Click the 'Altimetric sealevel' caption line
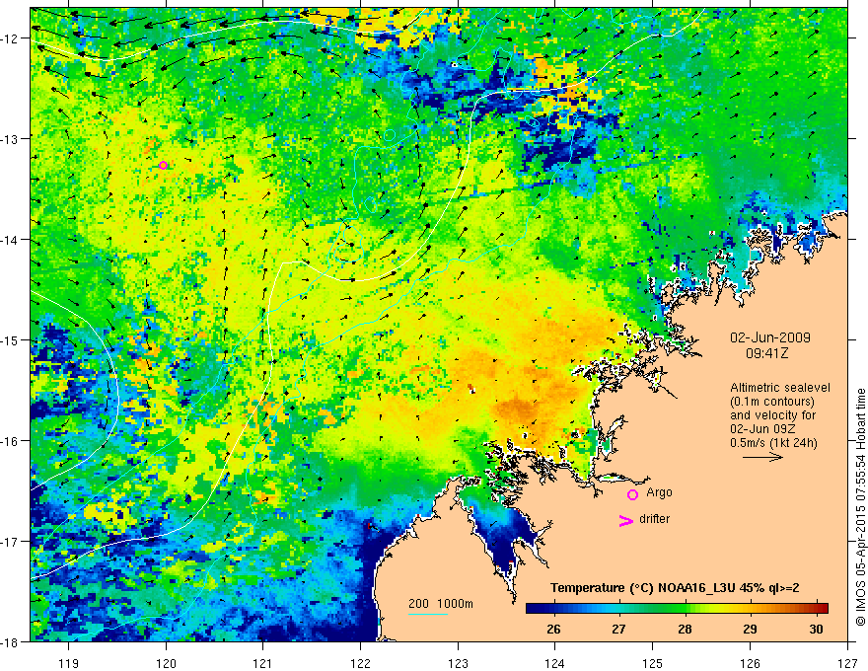Viewport: 868px width, 671px height. point(780,388)
